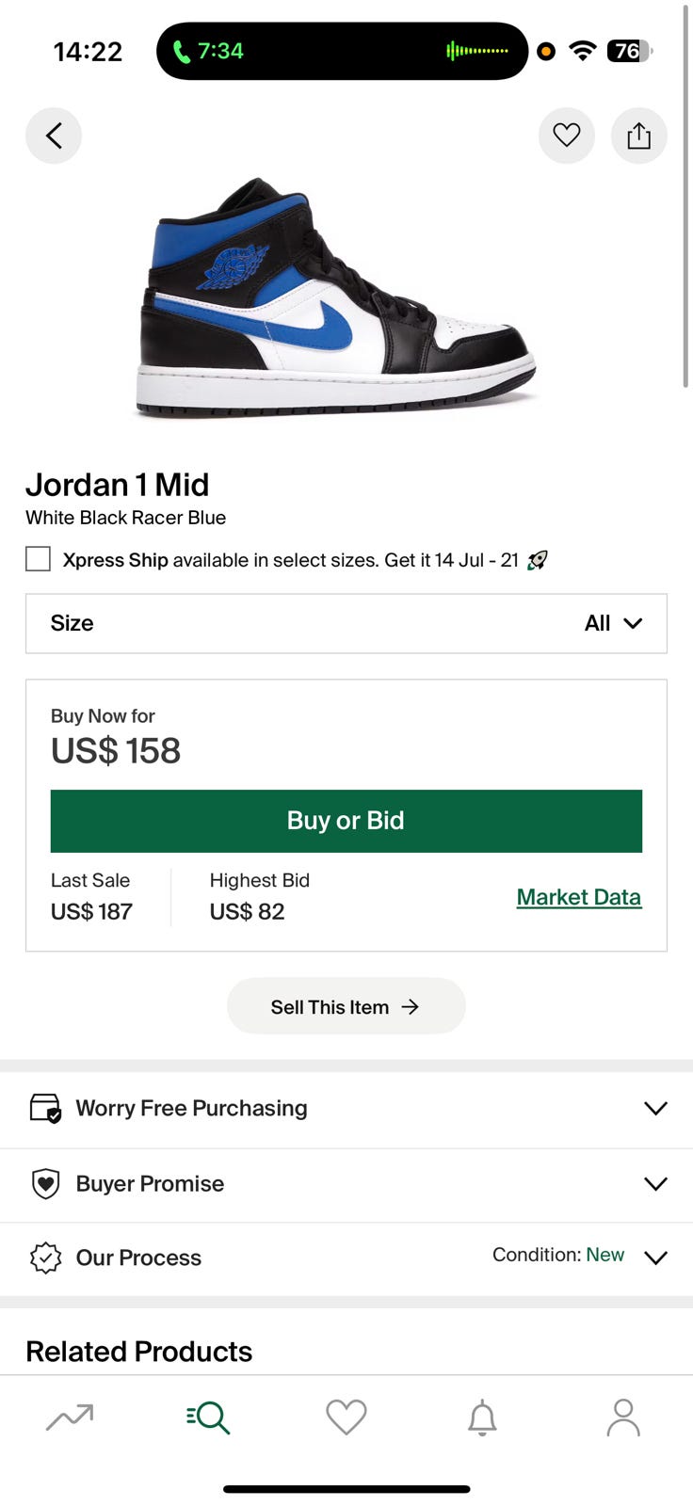Screen dimensions: 693x1506
Task: Enable the Xpress Ship checkbox
Action: 38,559
